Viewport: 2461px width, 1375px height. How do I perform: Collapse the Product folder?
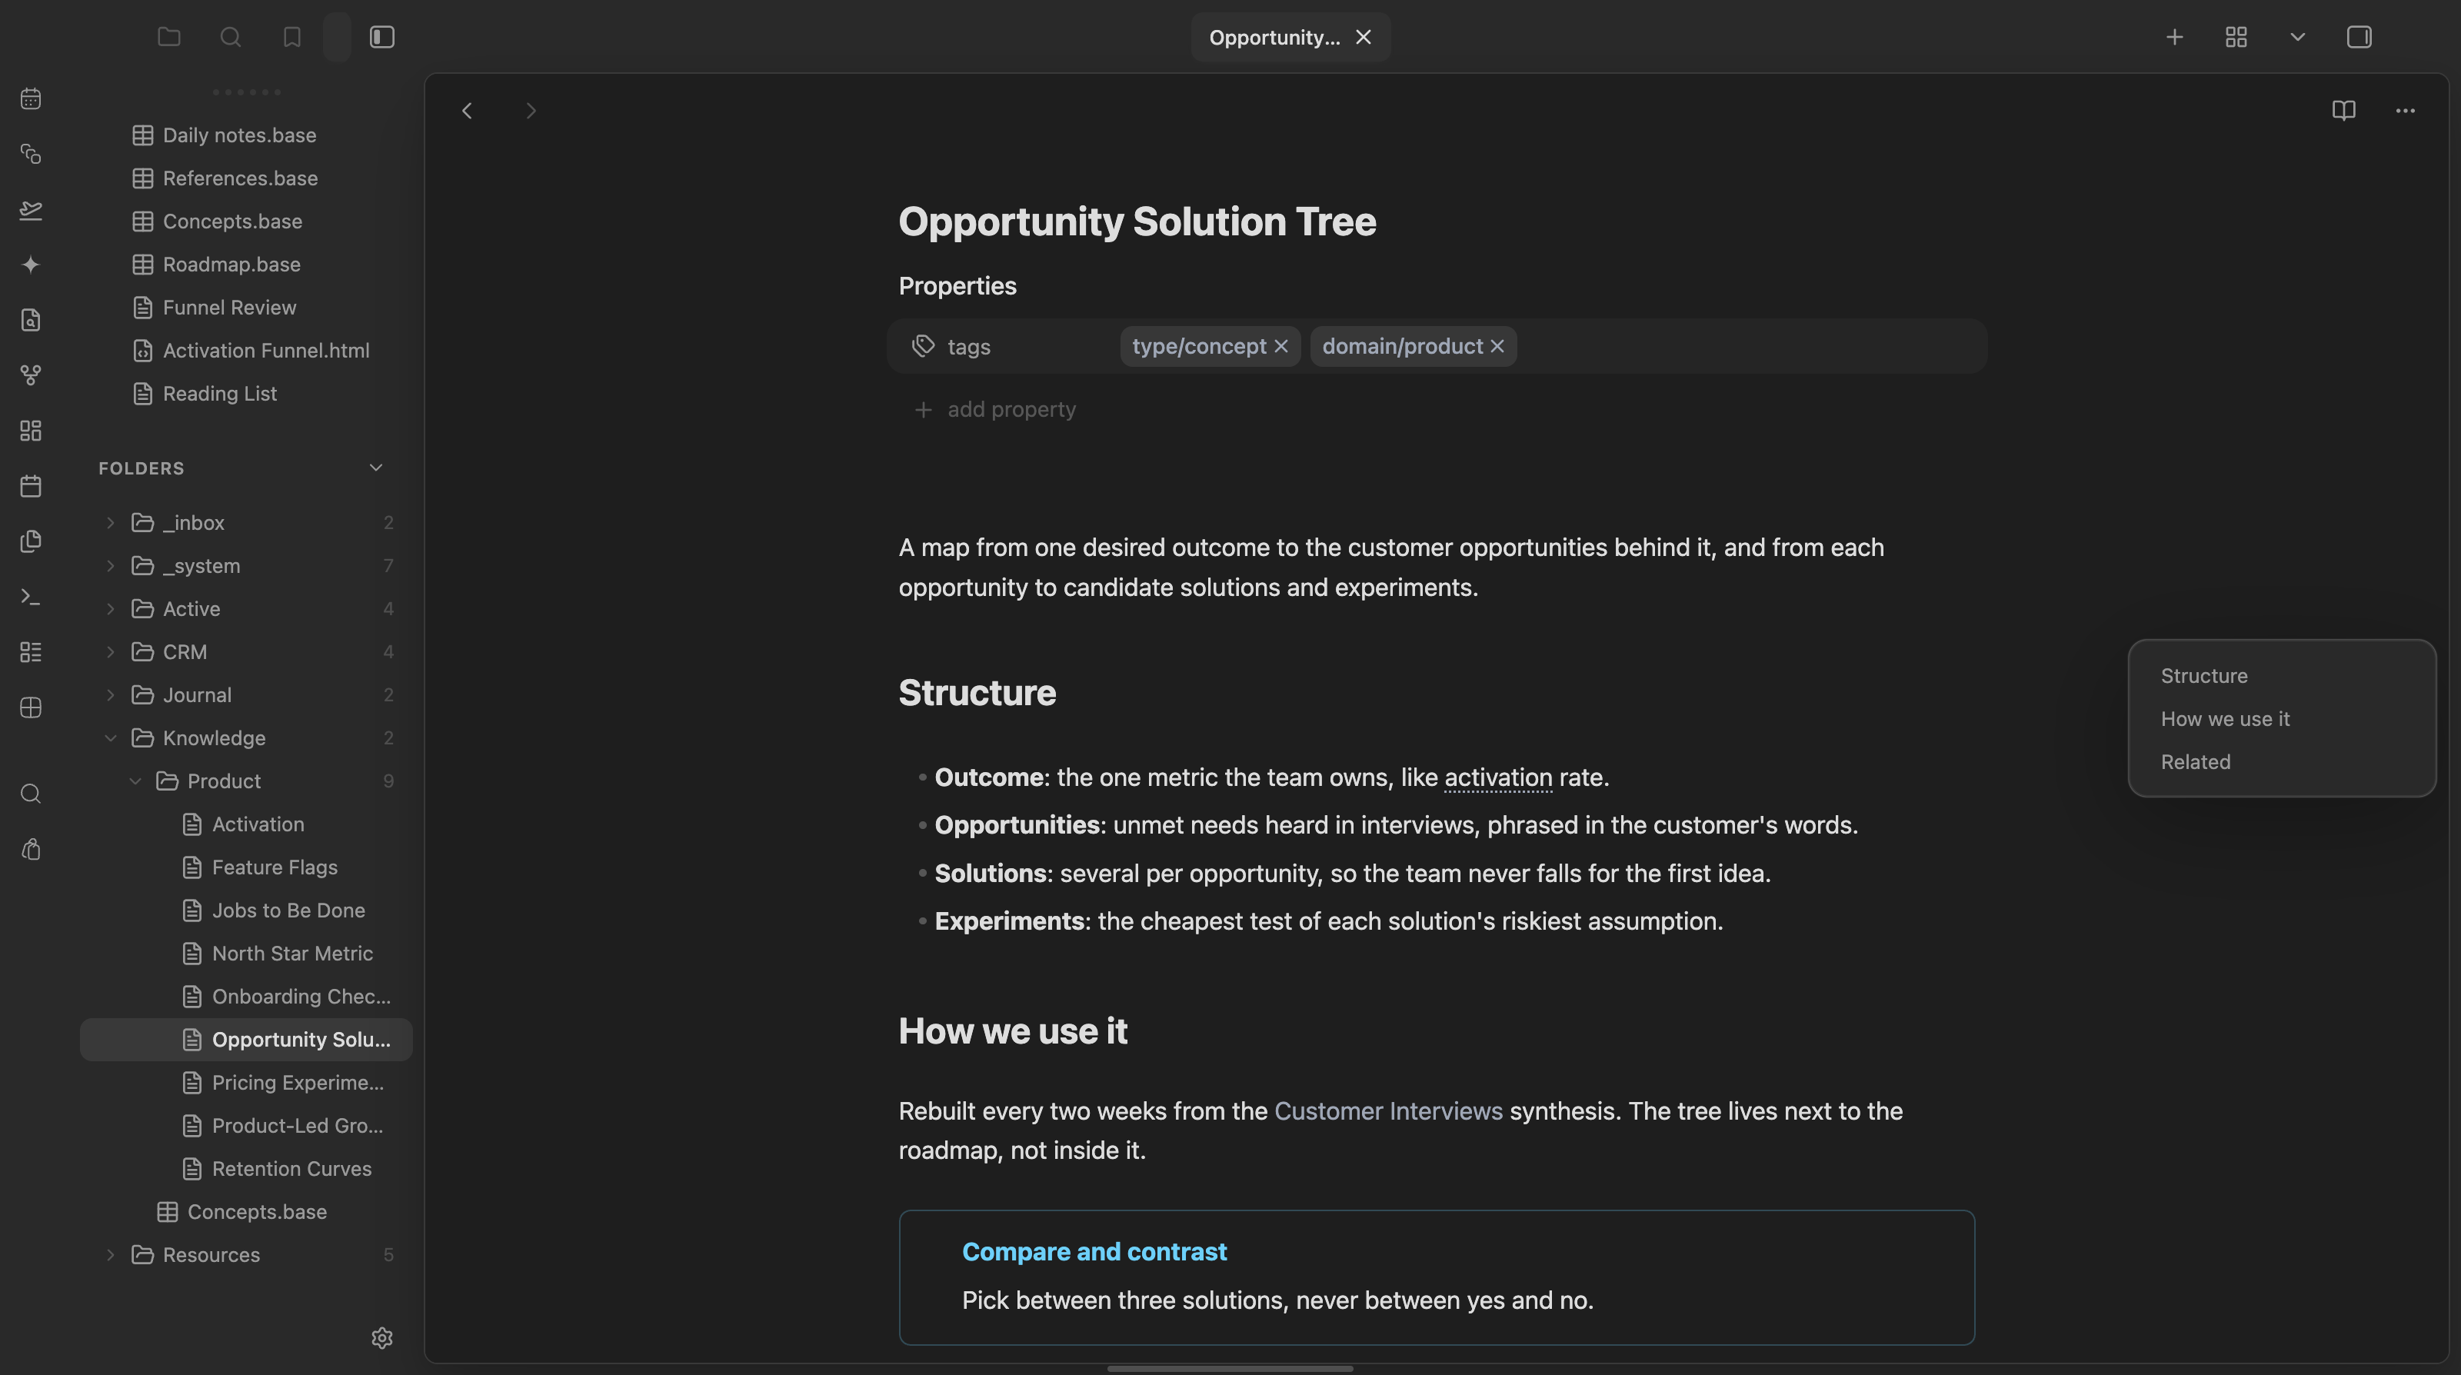click(x=135, y=781)
